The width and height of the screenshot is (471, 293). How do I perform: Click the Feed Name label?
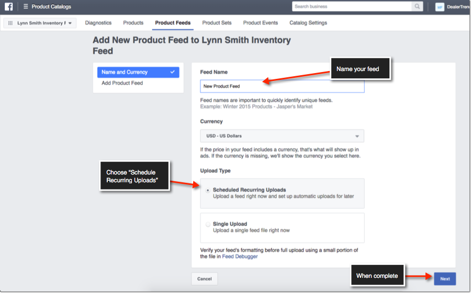click(214, 72)
